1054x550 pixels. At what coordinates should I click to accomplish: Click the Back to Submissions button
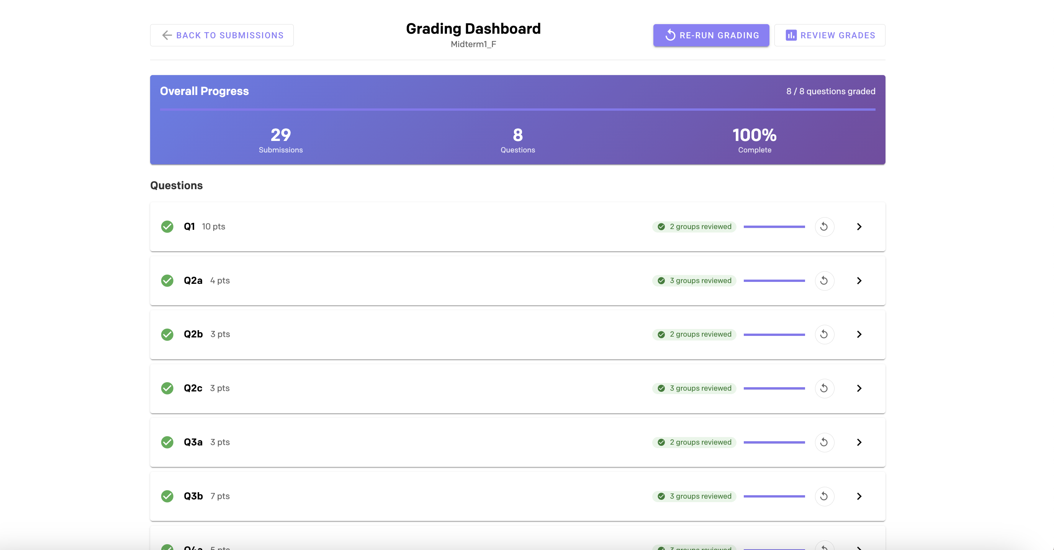(221, 35)
